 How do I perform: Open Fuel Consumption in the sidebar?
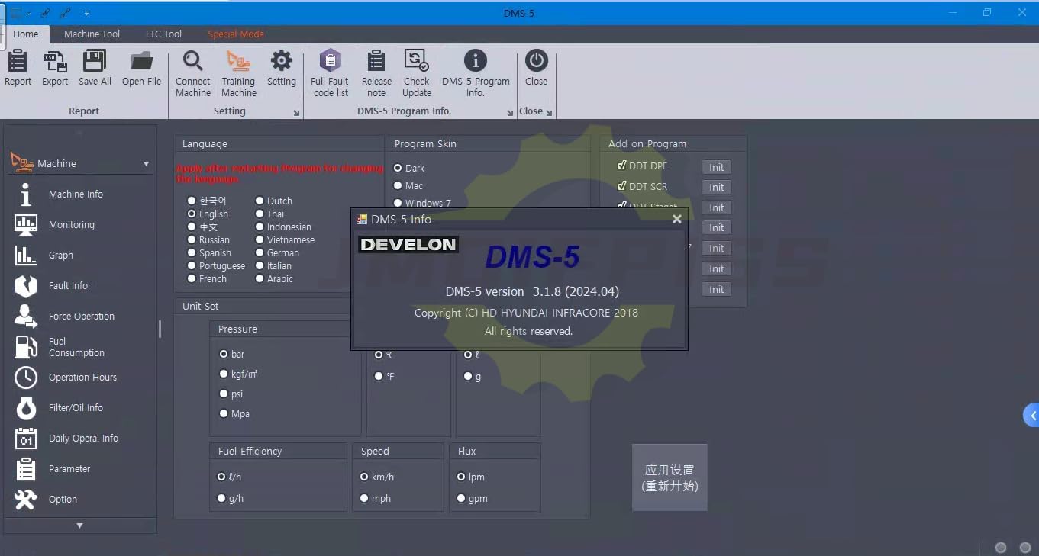click(x=76, y=347)
